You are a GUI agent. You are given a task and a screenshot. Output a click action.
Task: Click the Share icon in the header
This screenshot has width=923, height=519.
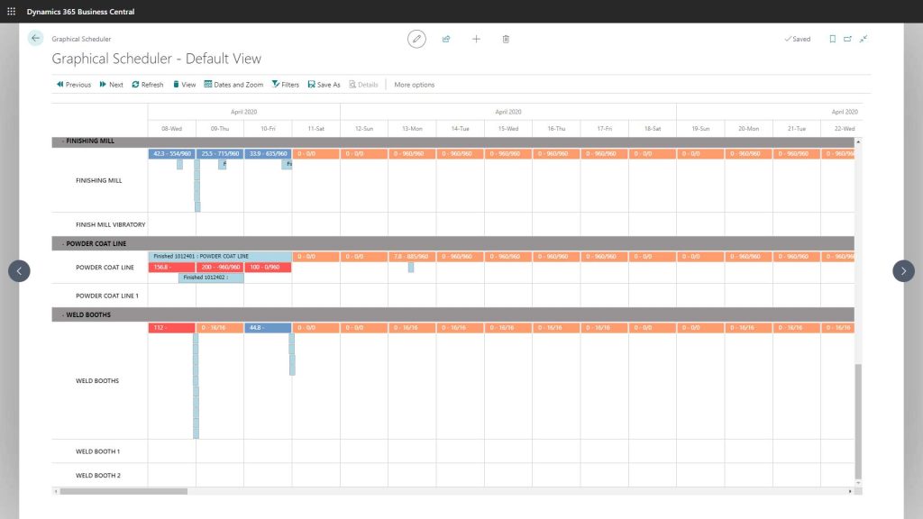(x=446, y=39)
